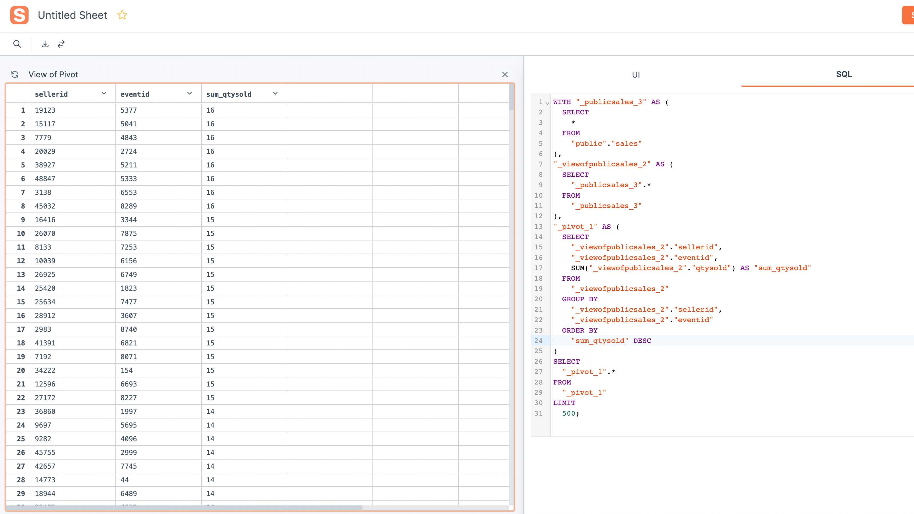This screenshot has height=514, width=914.
Task: Close the View of Pivot panel
Action: pos(505,74)
